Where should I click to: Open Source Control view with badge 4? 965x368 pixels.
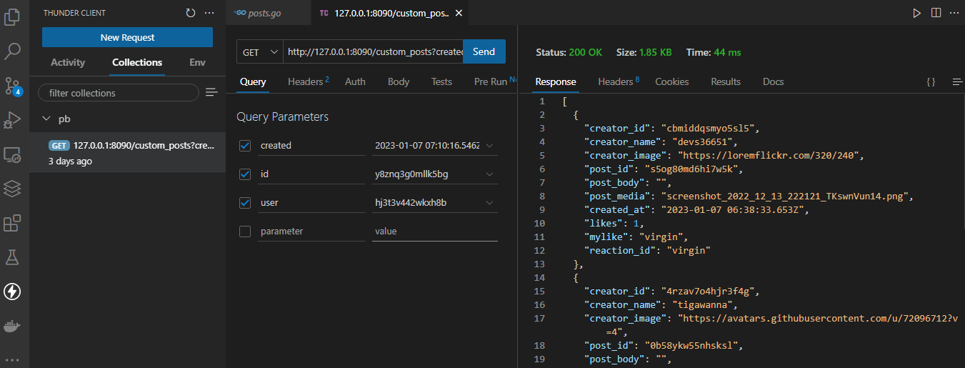(13, 86)
